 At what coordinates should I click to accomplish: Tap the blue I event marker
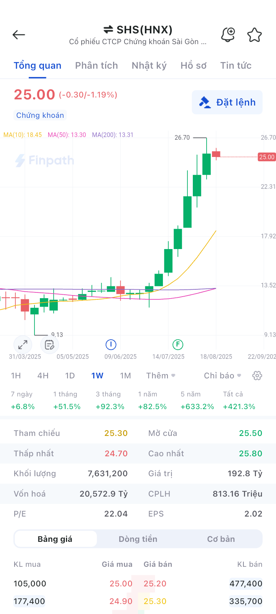point(111,345)
